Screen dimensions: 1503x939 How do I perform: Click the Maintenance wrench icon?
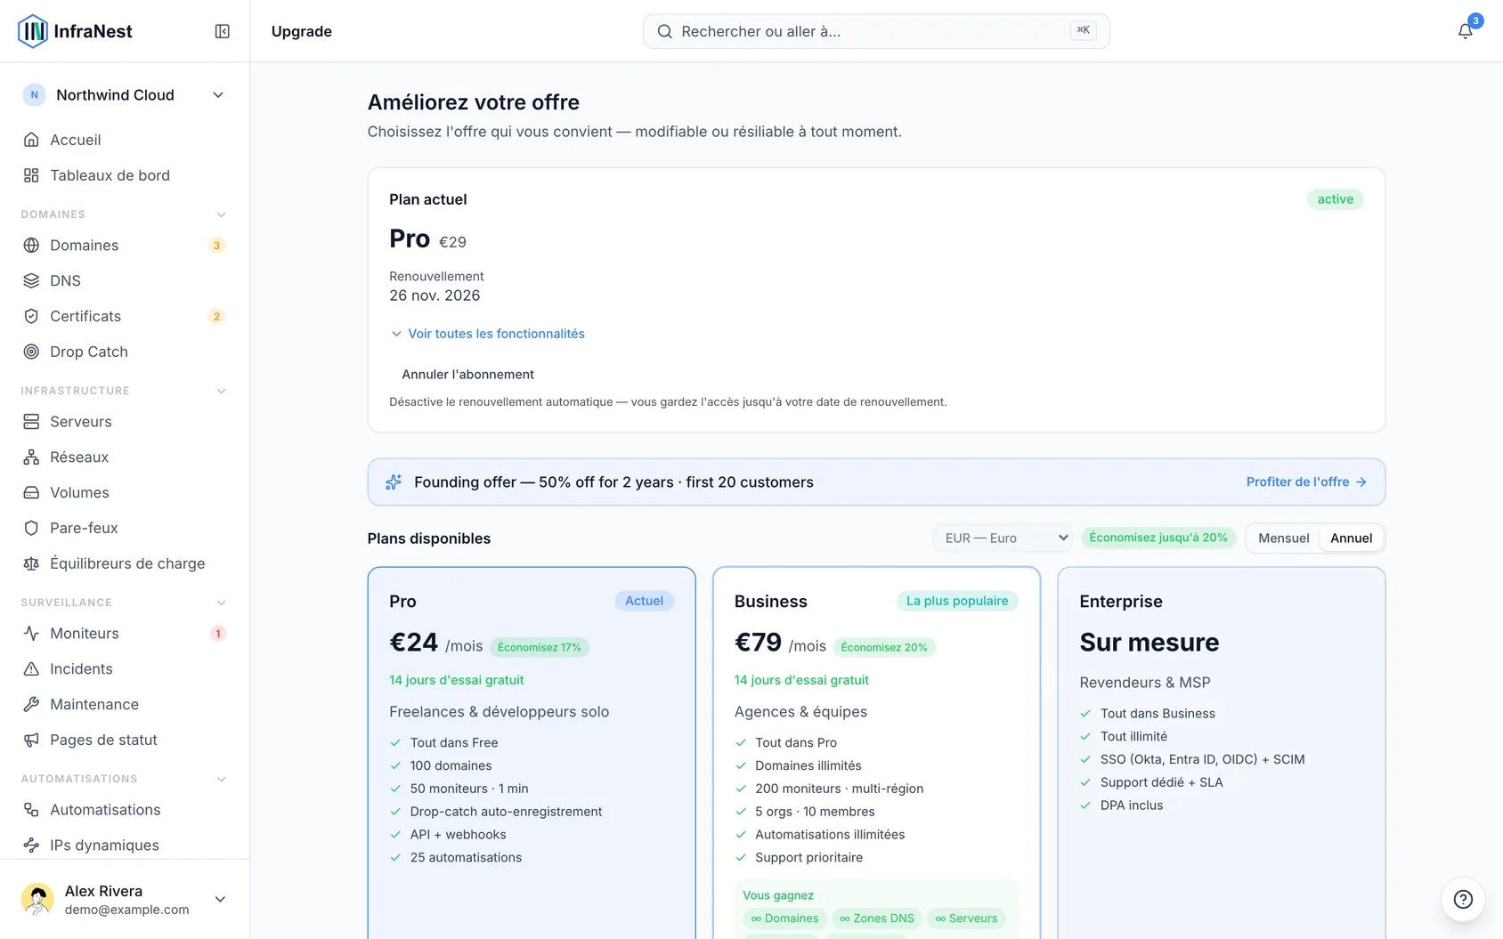click(x=31, y=704)
